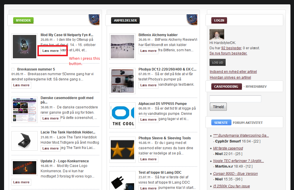Open the 92 beskeder messages link
294x190 pixels.
coord(231,48)
